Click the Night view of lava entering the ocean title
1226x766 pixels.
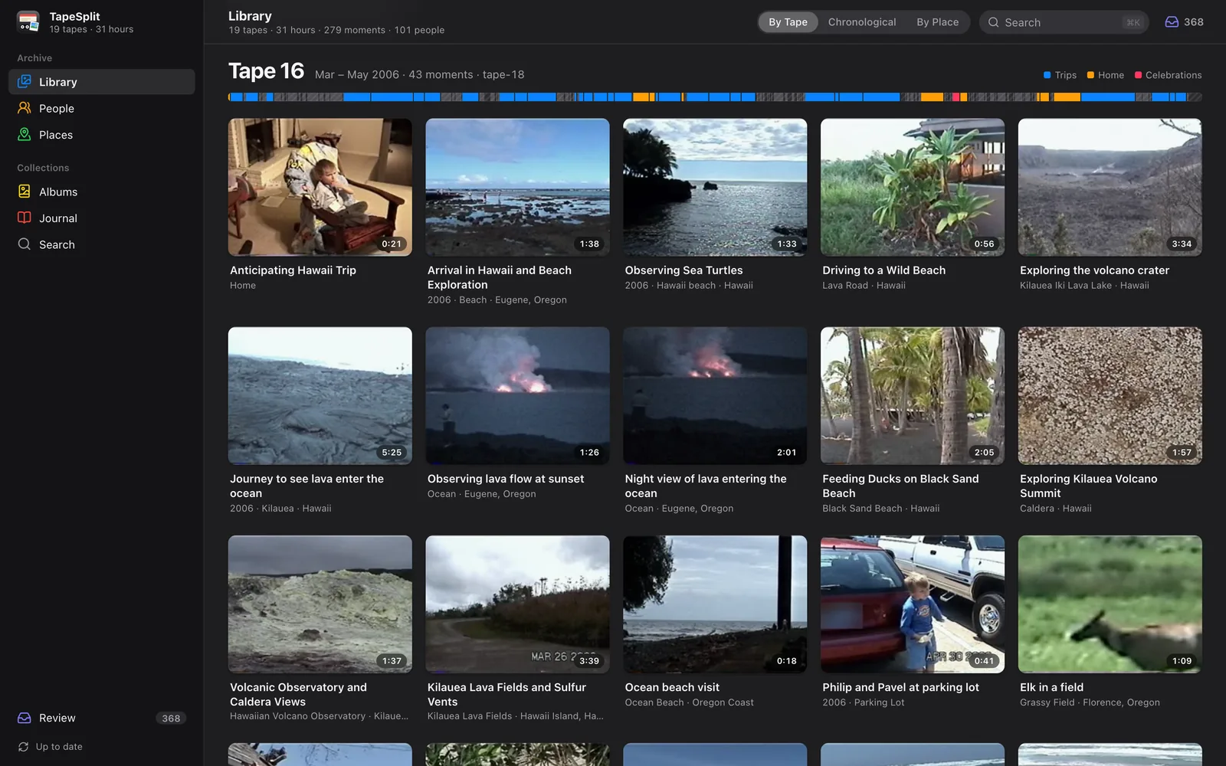706,486
